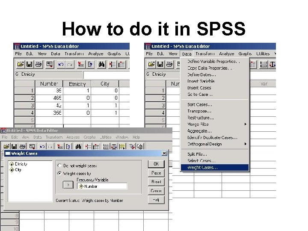Click greyed Redo arrow in top-left data window
The width and height of the screenshot is (308, 231).
point(70,65)
